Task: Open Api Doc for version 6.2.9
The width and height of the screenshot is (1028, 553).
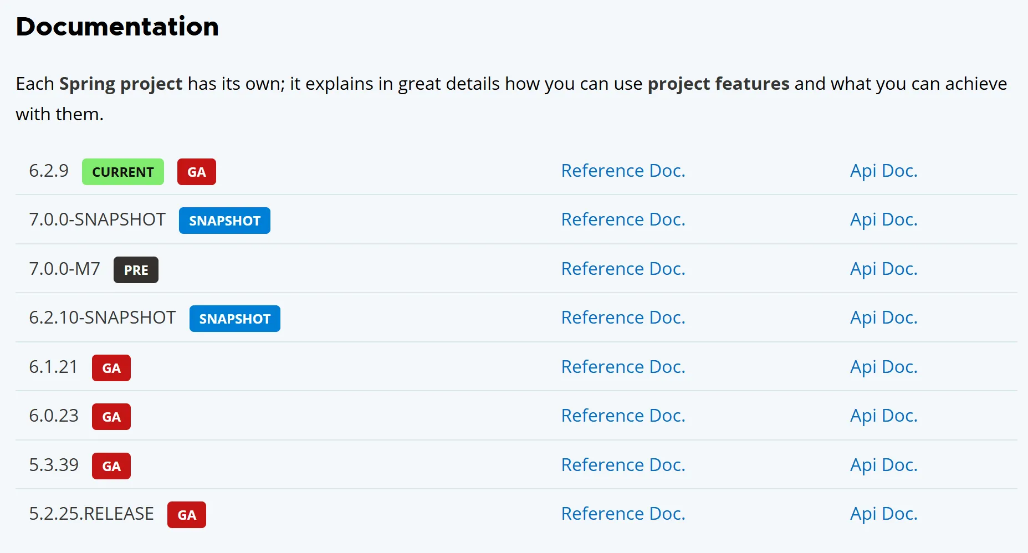Action: click(x=883, y=171)
